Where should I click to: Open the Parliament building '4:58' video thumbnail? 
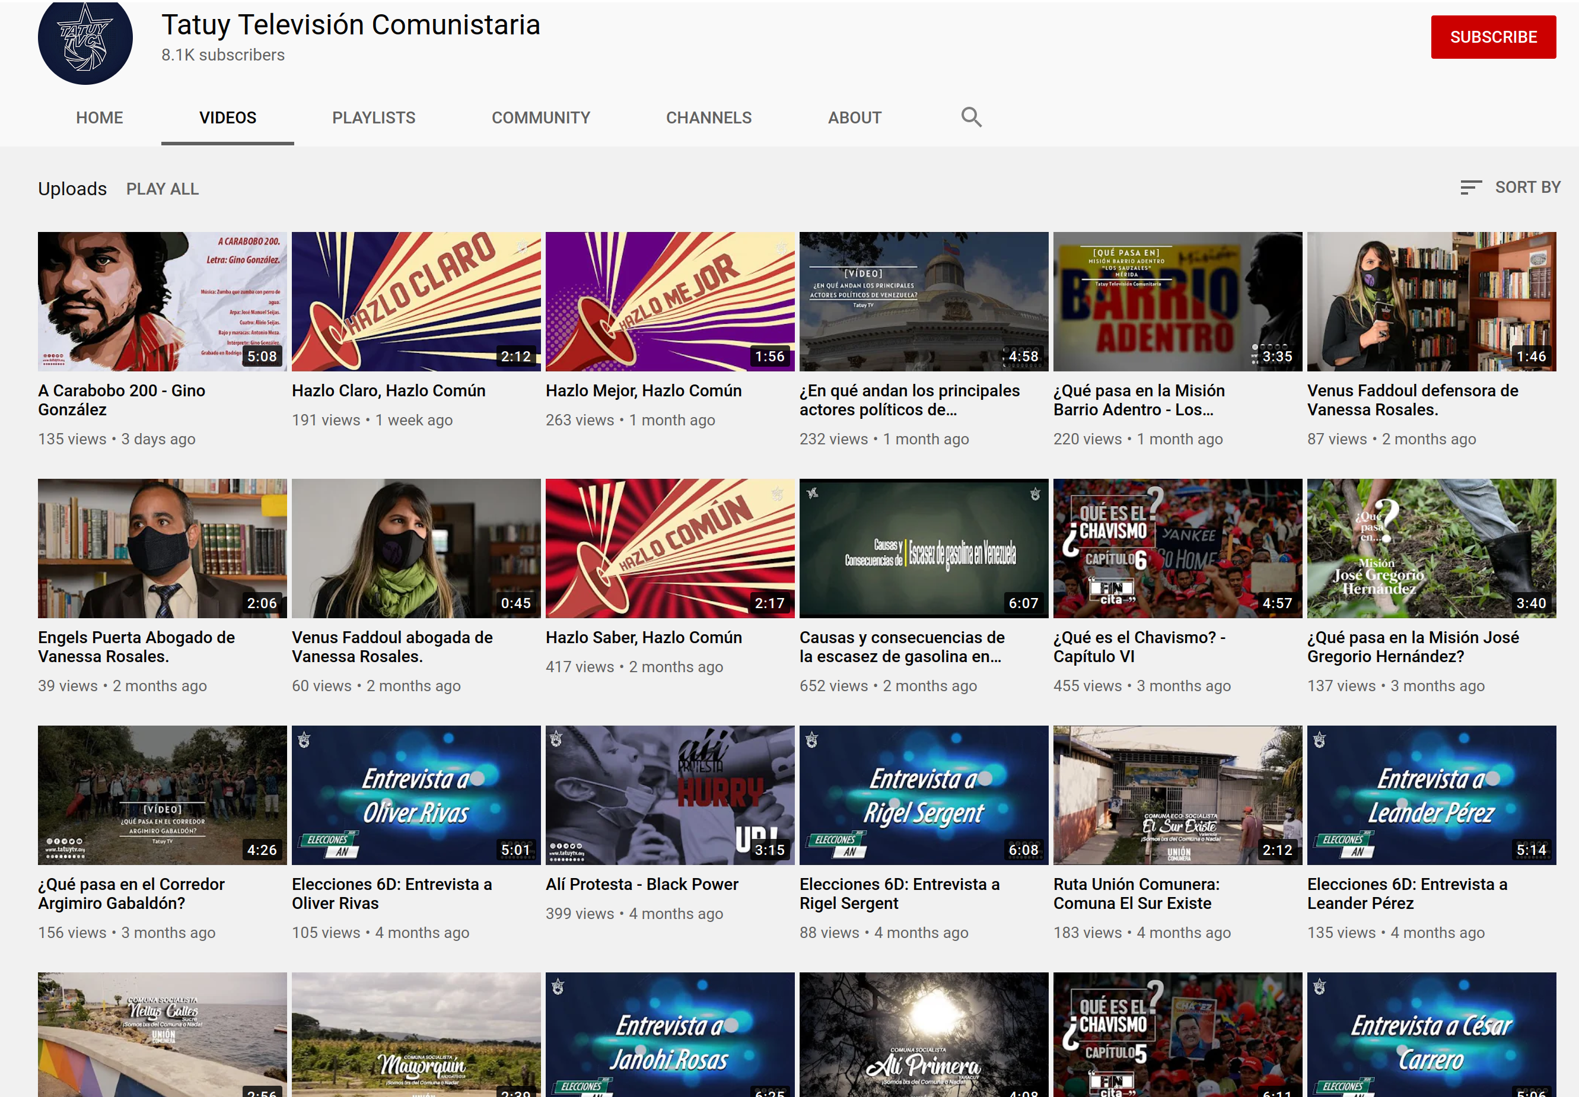point(924,302)
